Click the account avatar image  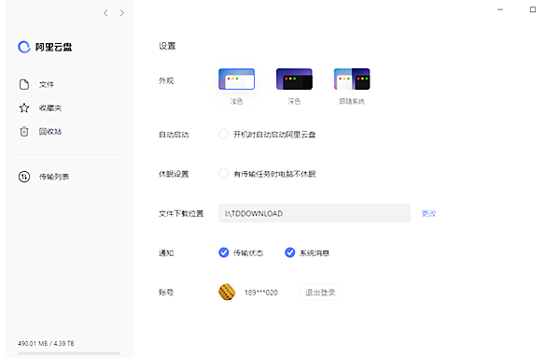click(227, 293)
